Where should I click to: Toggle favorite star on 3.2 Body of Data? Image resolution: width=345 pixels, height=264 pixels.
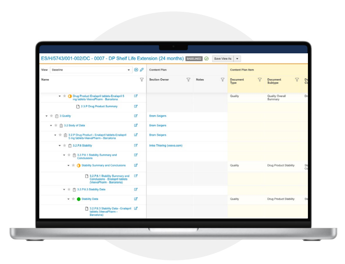tap(56, 125)
